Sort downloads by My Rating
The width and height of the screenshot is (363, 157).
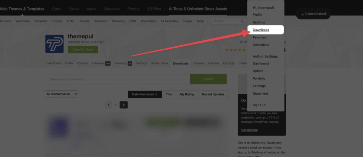(187, 94)
